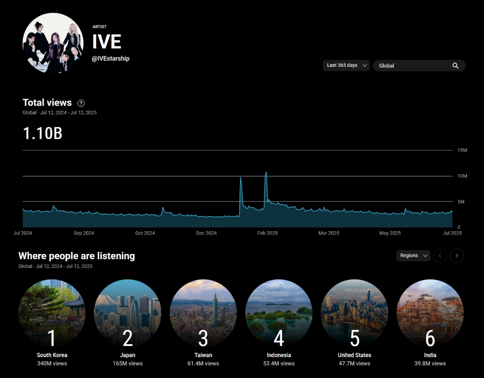Open the Last 365 days dropdown

point(346,65)
